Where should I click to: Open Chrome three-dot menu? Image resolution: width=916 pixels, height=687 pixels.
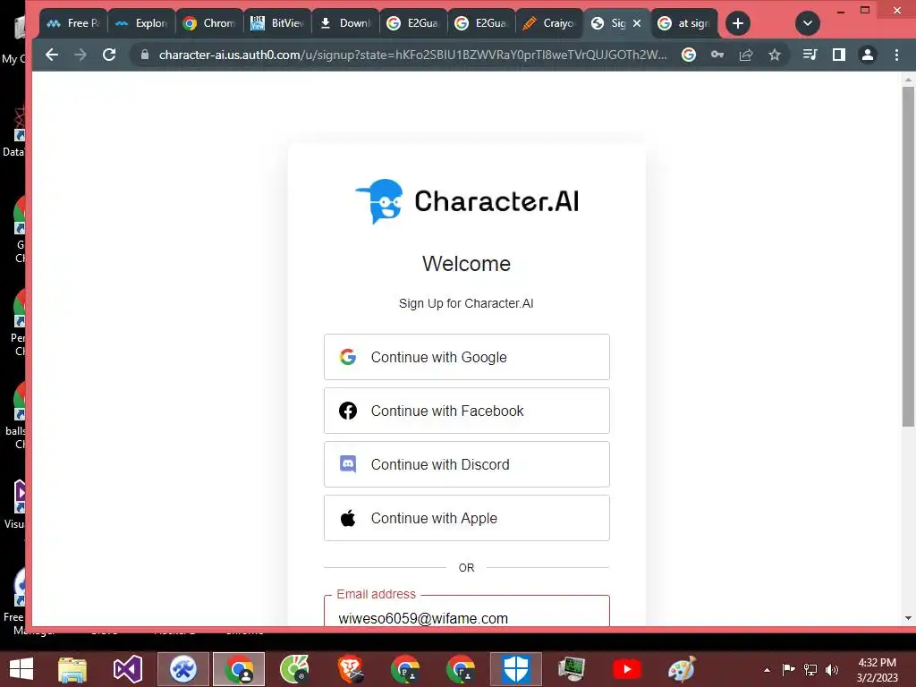tap(896, 55)
